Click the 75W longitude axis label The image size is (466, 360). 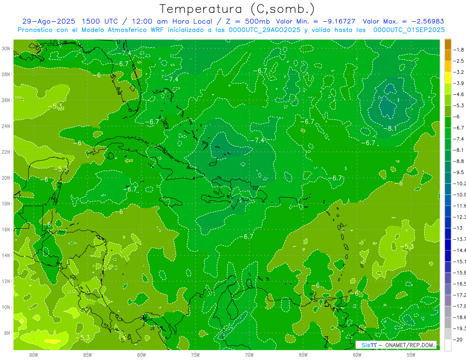(195, 355)
